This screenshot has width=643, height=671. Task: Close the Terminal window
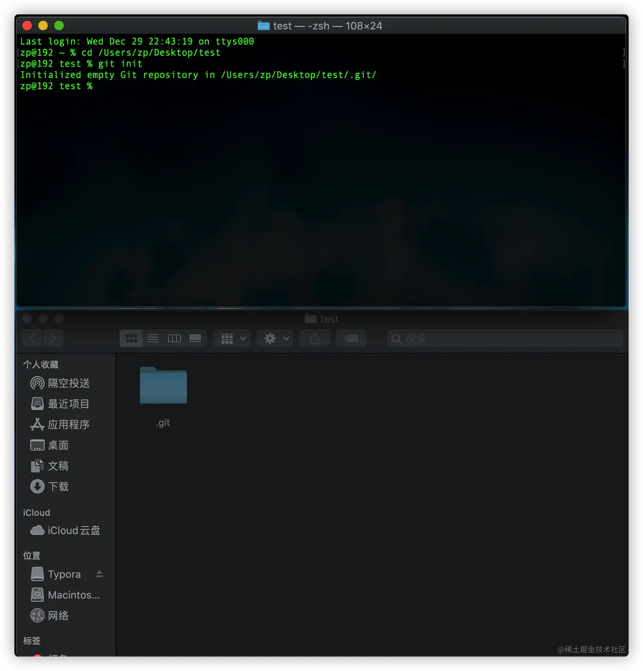click(27, 25)
